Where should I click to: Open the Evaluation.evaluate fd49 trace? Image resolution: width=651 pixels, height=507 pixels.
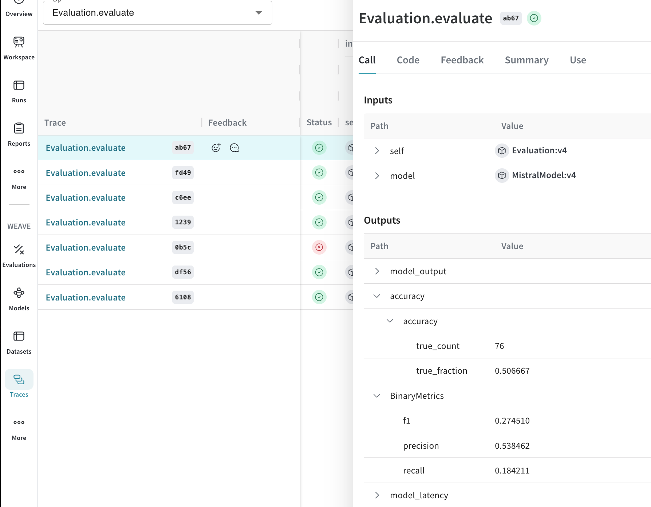pyautogui.click(x=86, y=173)
